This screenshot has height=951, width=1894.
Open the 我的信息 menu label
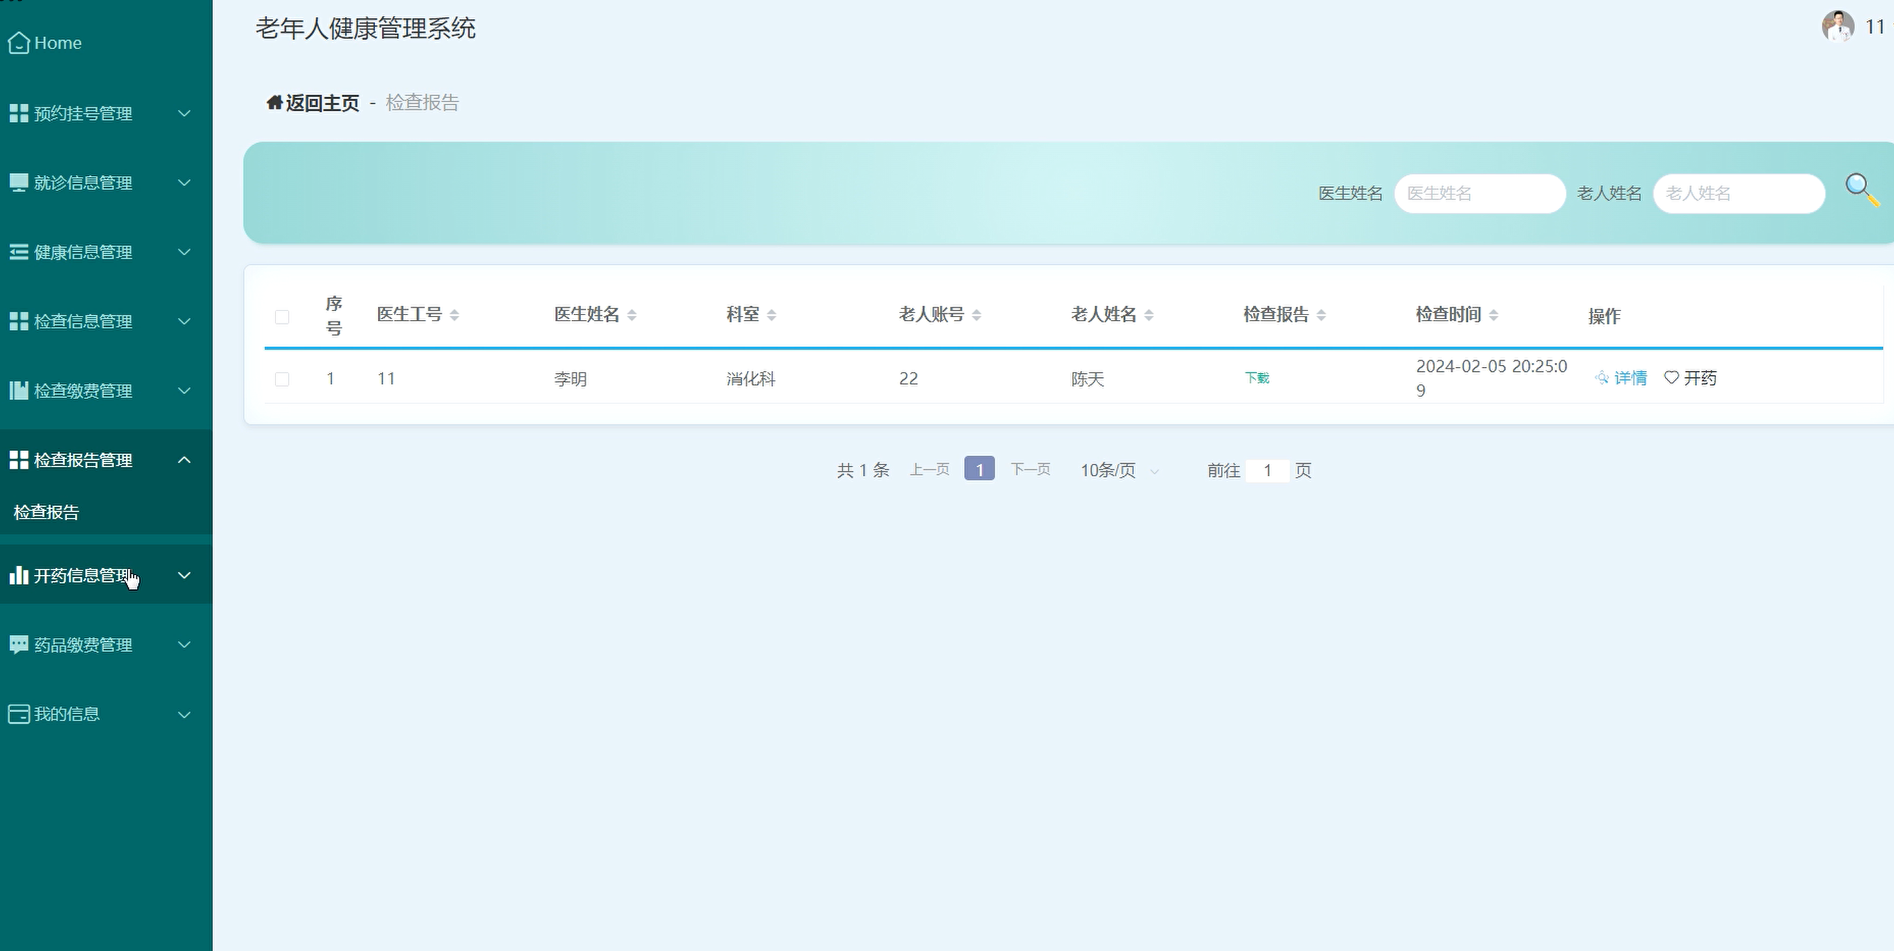67,714
